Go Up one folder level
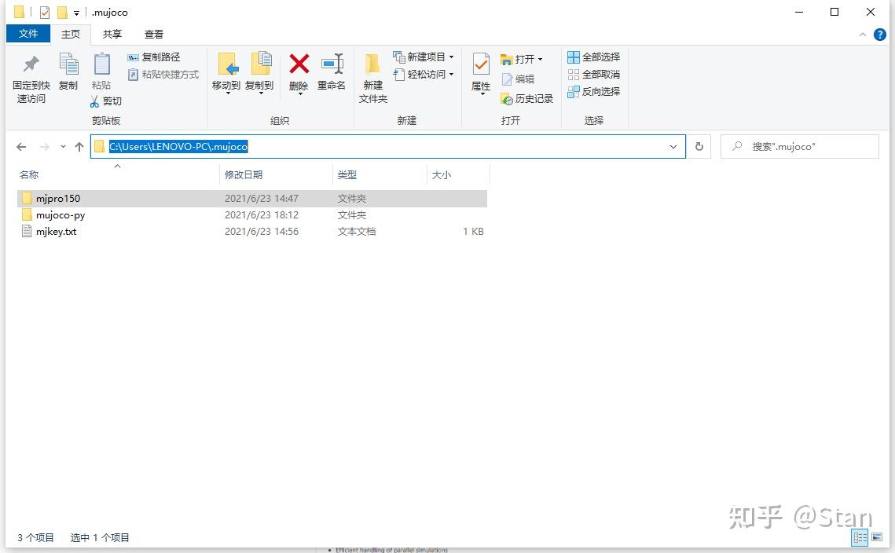 tap(79, 147)
